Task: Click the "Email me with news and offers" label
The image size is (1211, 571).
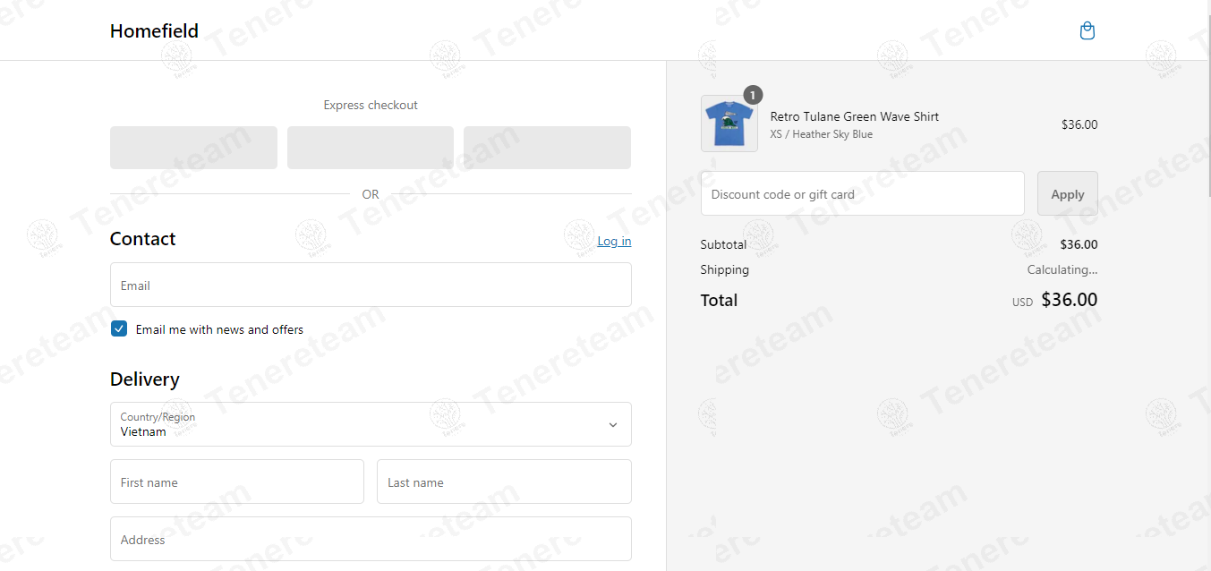Action: coord(219,329)
